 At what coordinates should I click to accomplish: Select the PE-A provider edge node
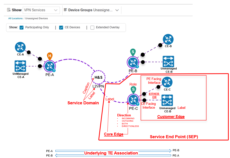[x=49, y=66]
